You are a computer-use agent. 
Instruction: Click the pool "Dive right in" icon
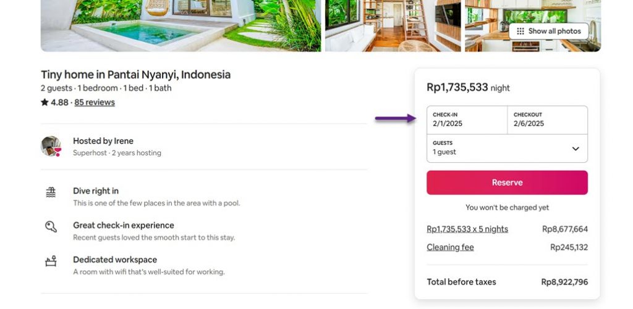(x=51, y=192)
